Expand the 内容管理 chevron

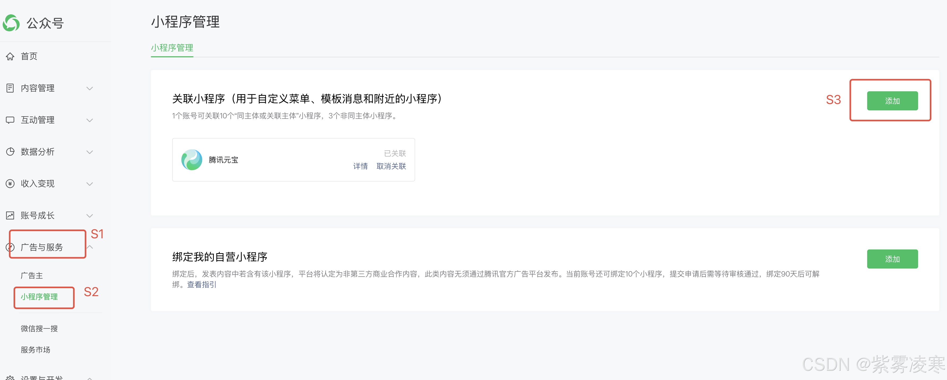(x=89, y=88)
